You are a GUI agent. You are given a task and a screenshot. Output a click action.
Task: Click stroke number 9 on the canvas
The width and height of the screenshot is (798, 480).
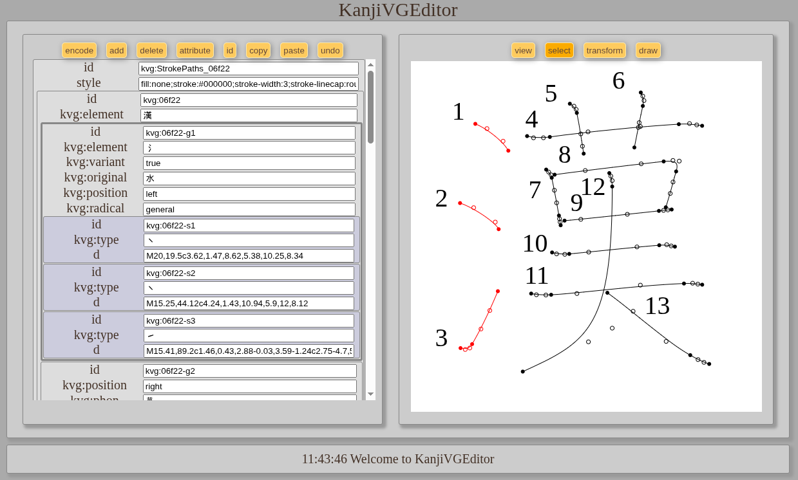(576, 203)
